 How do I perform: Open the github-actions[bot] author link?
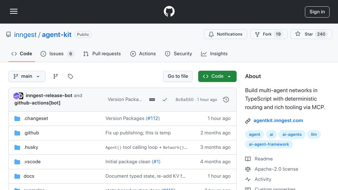click(x=37, y=103)
